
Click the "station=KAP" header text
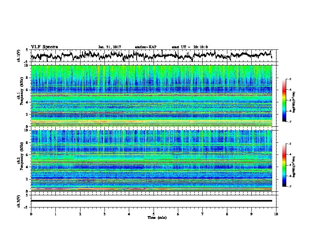146,47
